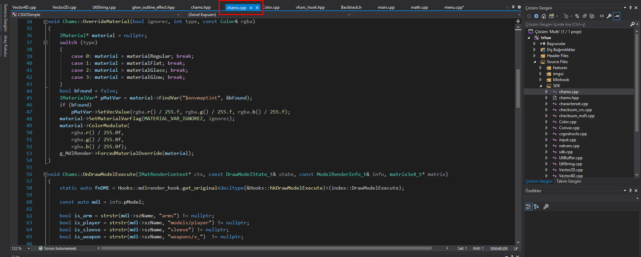Click the Başvurular references icon
The image size is (641, 257).
point(543,44)
